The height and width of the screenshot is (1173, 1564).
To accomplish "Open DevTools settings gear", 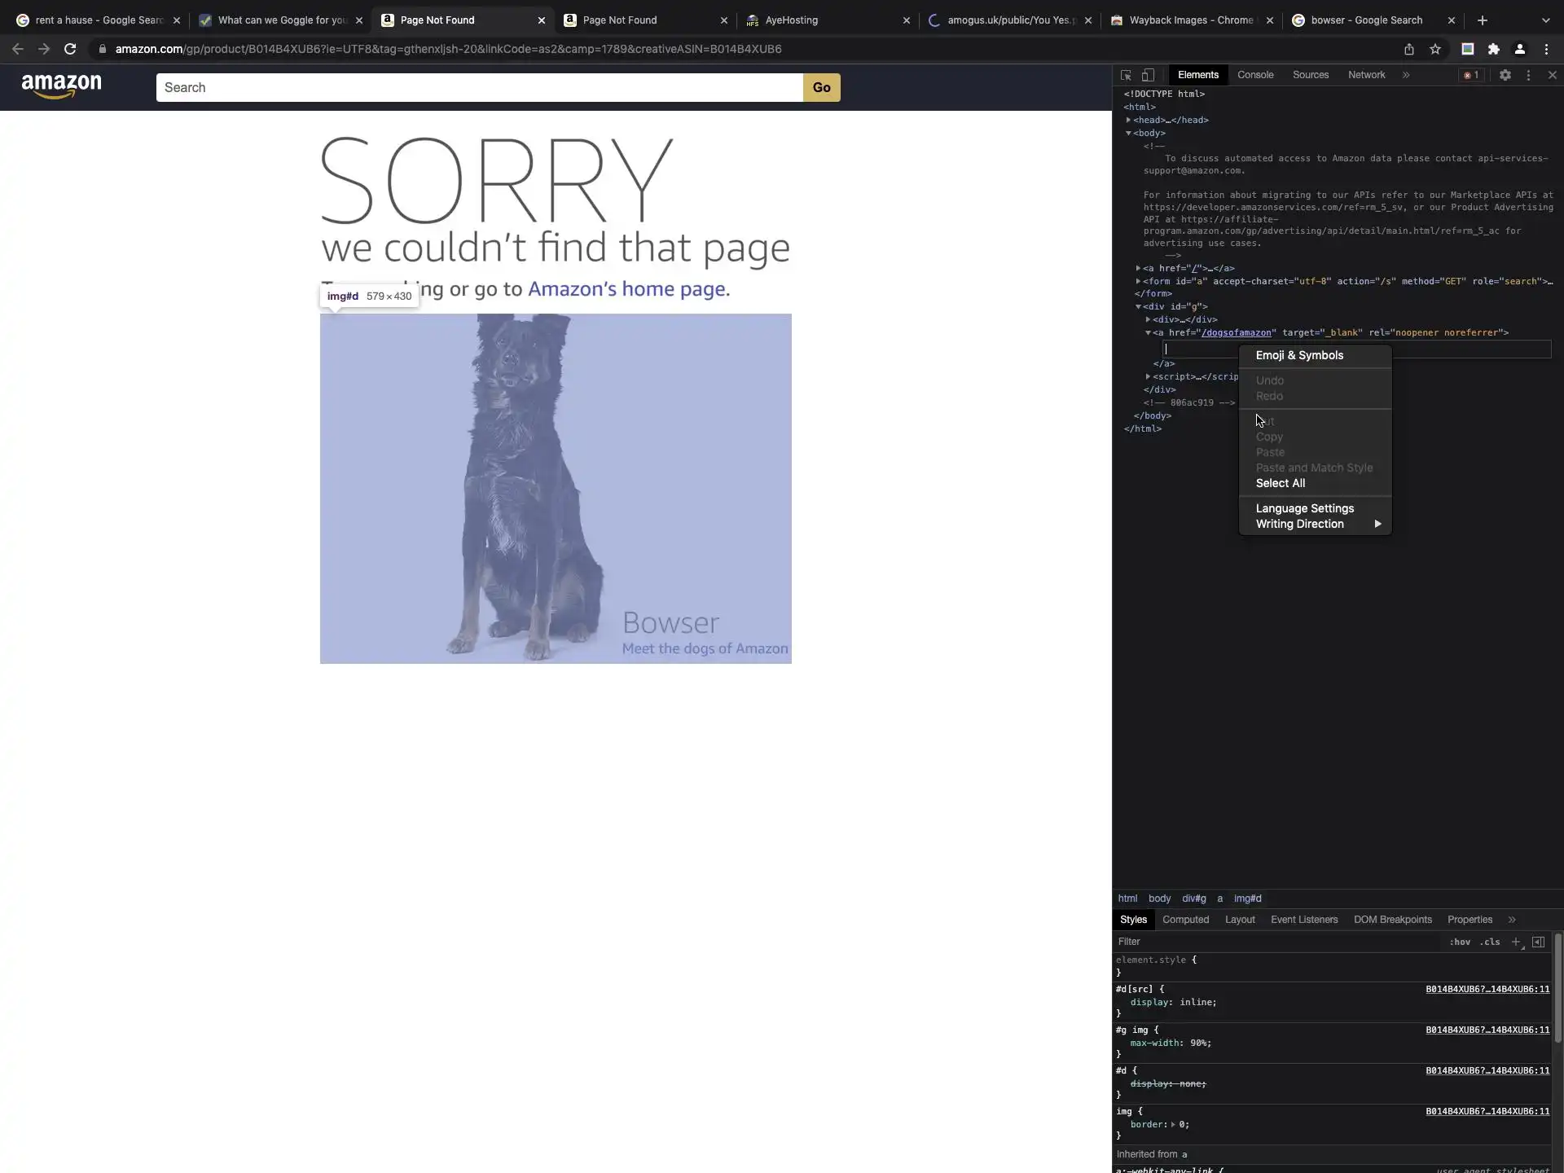I will pos(1505,75).
